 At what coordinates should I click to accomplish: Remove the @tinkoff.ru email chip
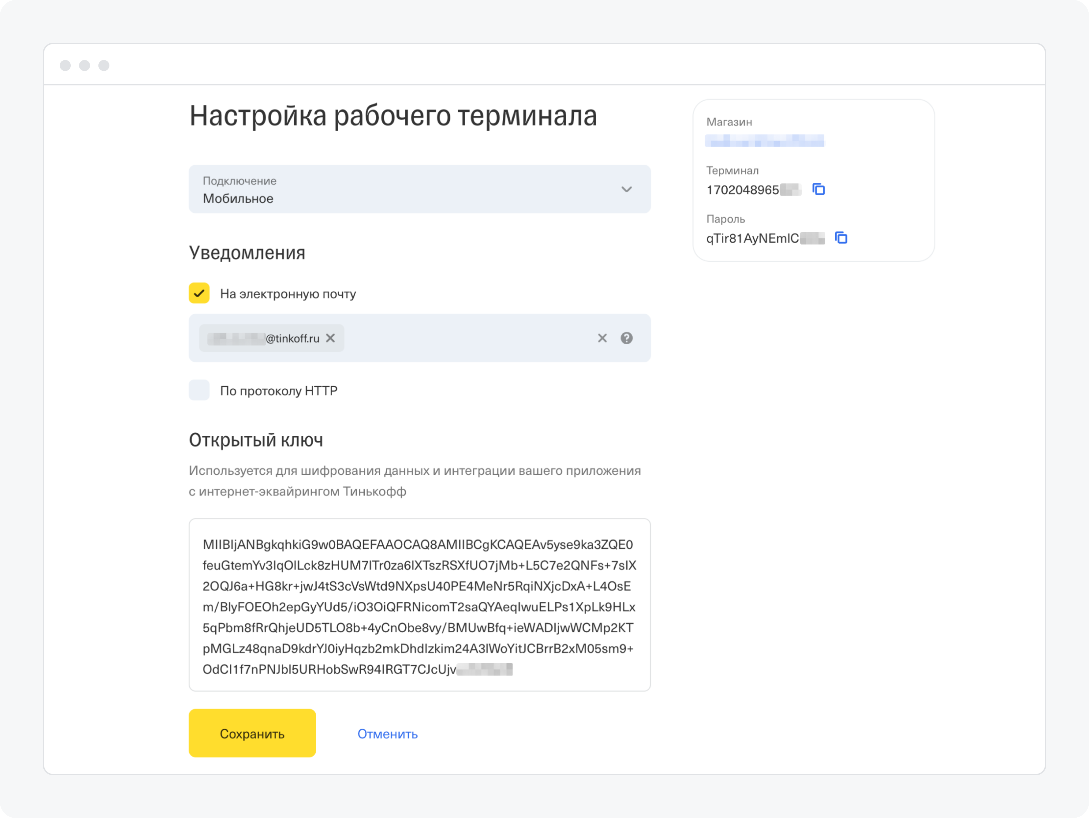tap(330, 338)
